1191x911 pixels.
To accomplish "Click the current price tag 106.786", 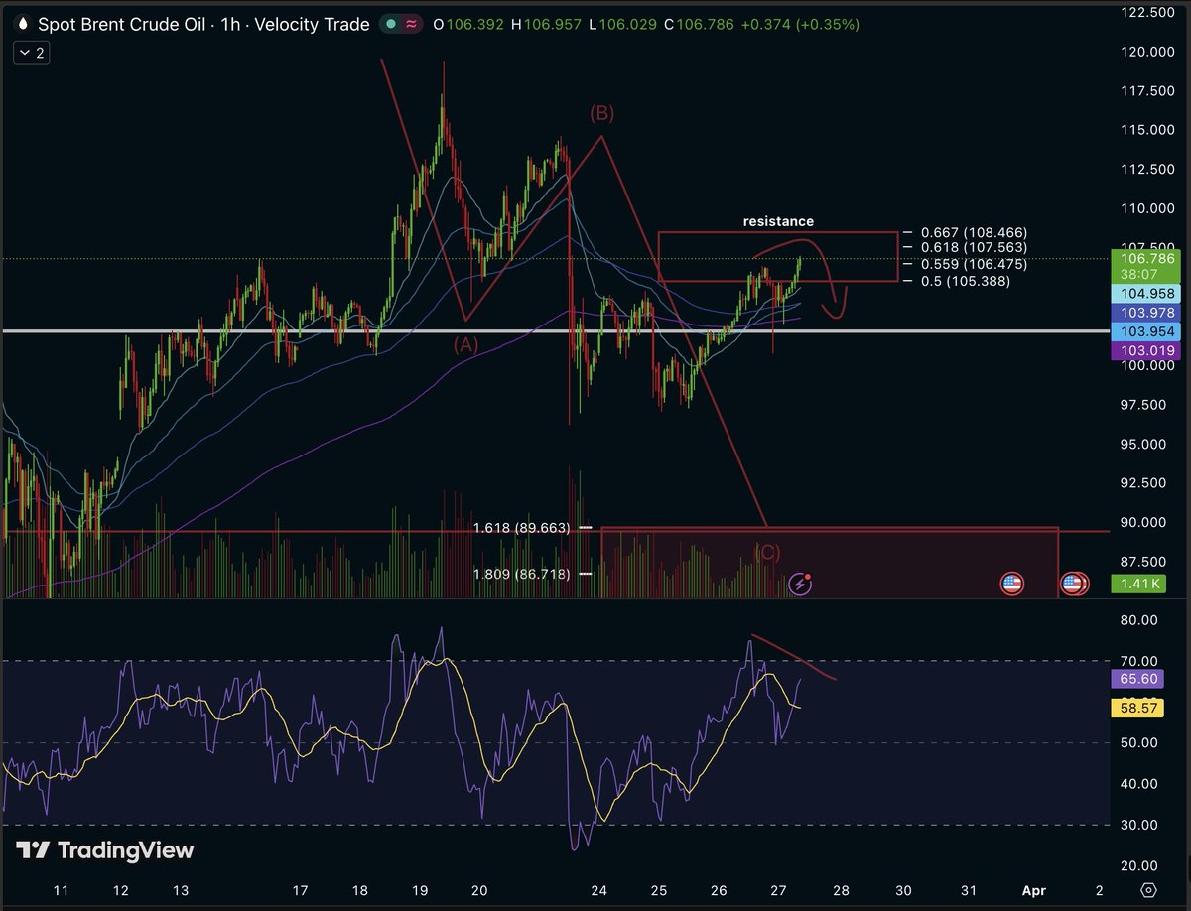I will tap(1144, 265).
